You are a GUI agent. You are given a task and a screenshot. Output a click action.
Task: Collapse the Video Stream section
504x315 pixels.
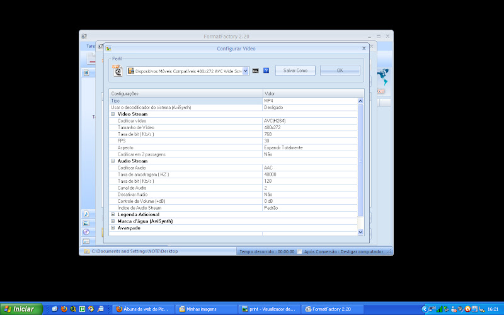[x=113, y=114]
